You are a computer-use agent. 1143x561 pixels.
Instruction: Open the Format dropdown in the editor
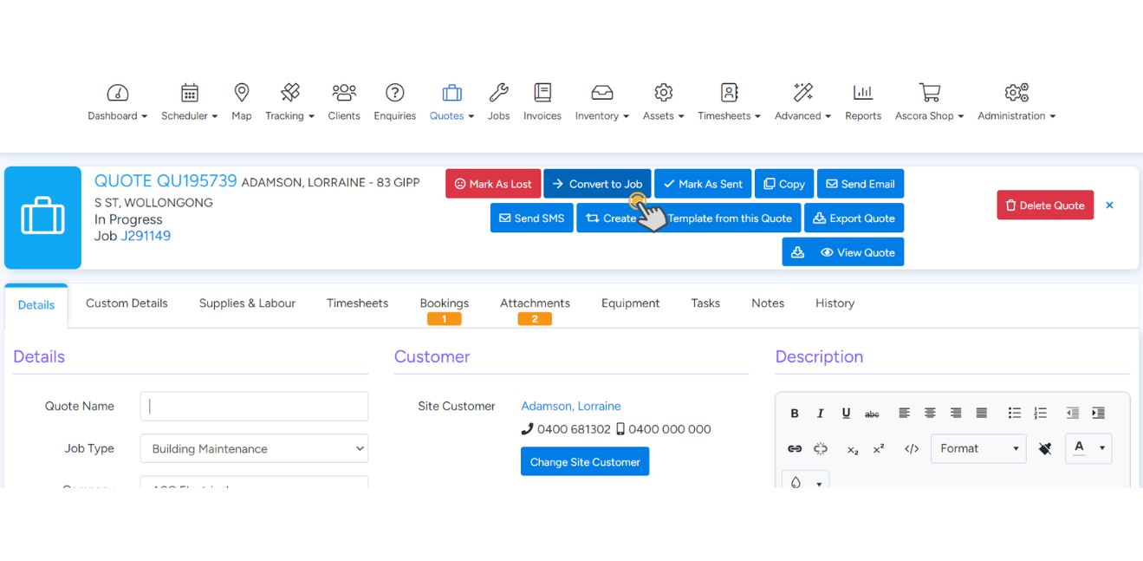[x=978, y=449]
